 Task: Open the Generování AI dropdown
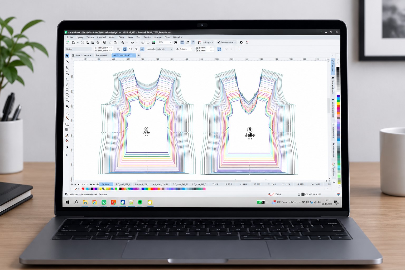coord(226,42)
